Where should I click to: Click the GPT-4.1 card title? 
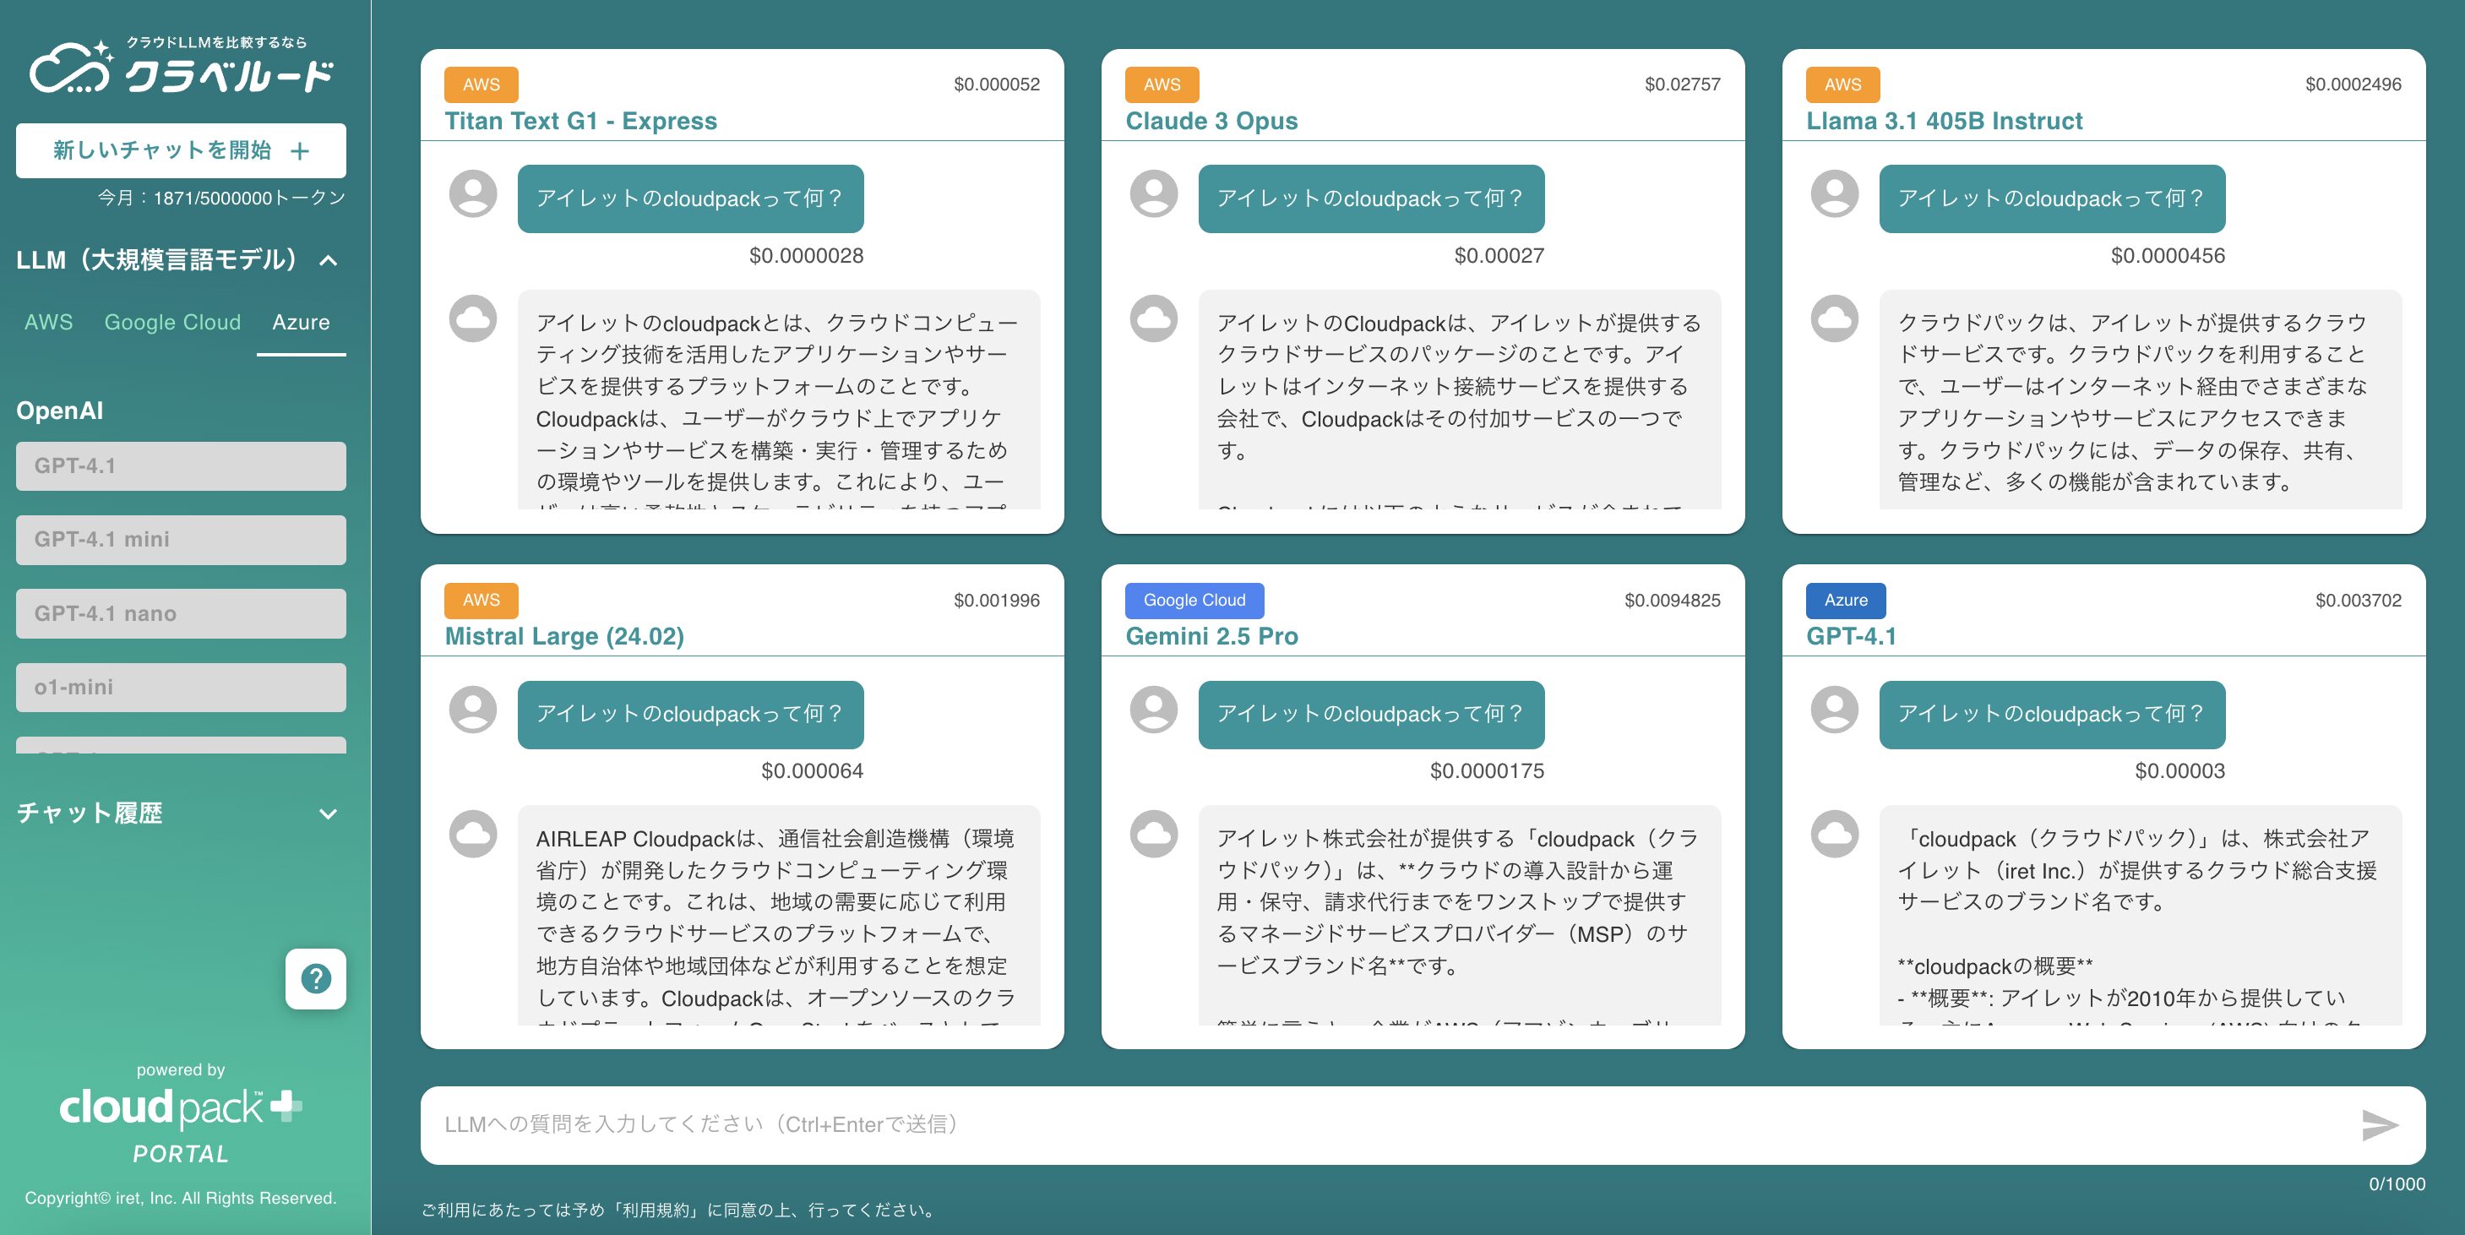[x=1851, y=636]
